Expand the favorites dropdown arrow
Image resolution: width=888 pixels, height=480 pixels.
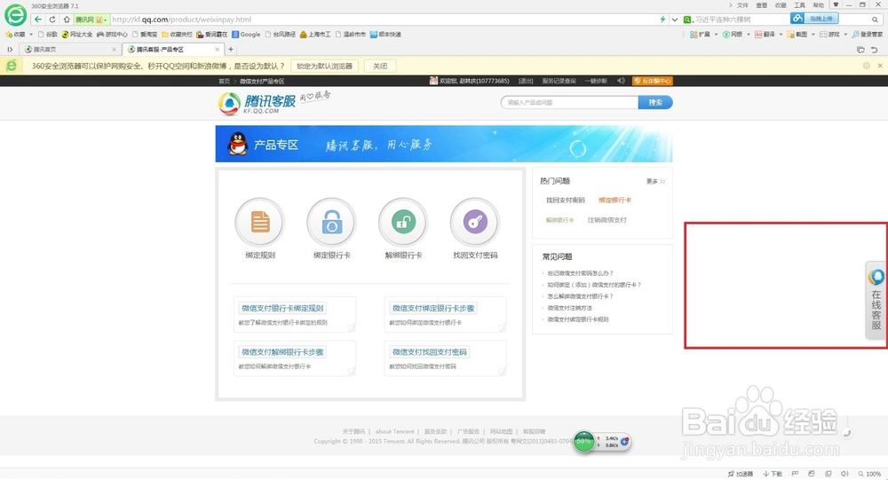[x=30, y=35]
